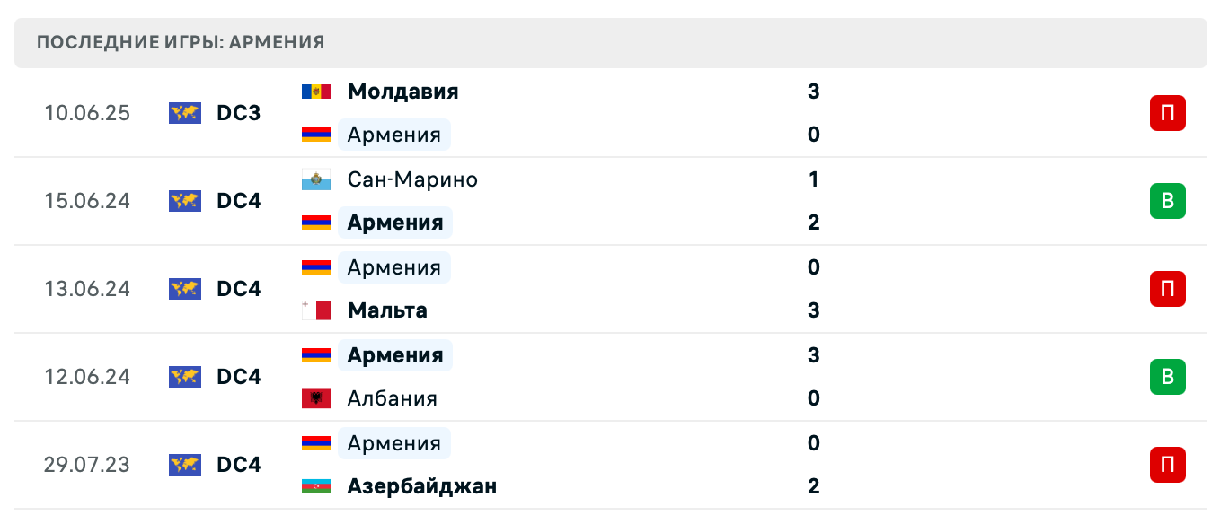Open the Армения team link in first row
The width and height of the screenshot is (1220, 524).
[x=394, y=135]
